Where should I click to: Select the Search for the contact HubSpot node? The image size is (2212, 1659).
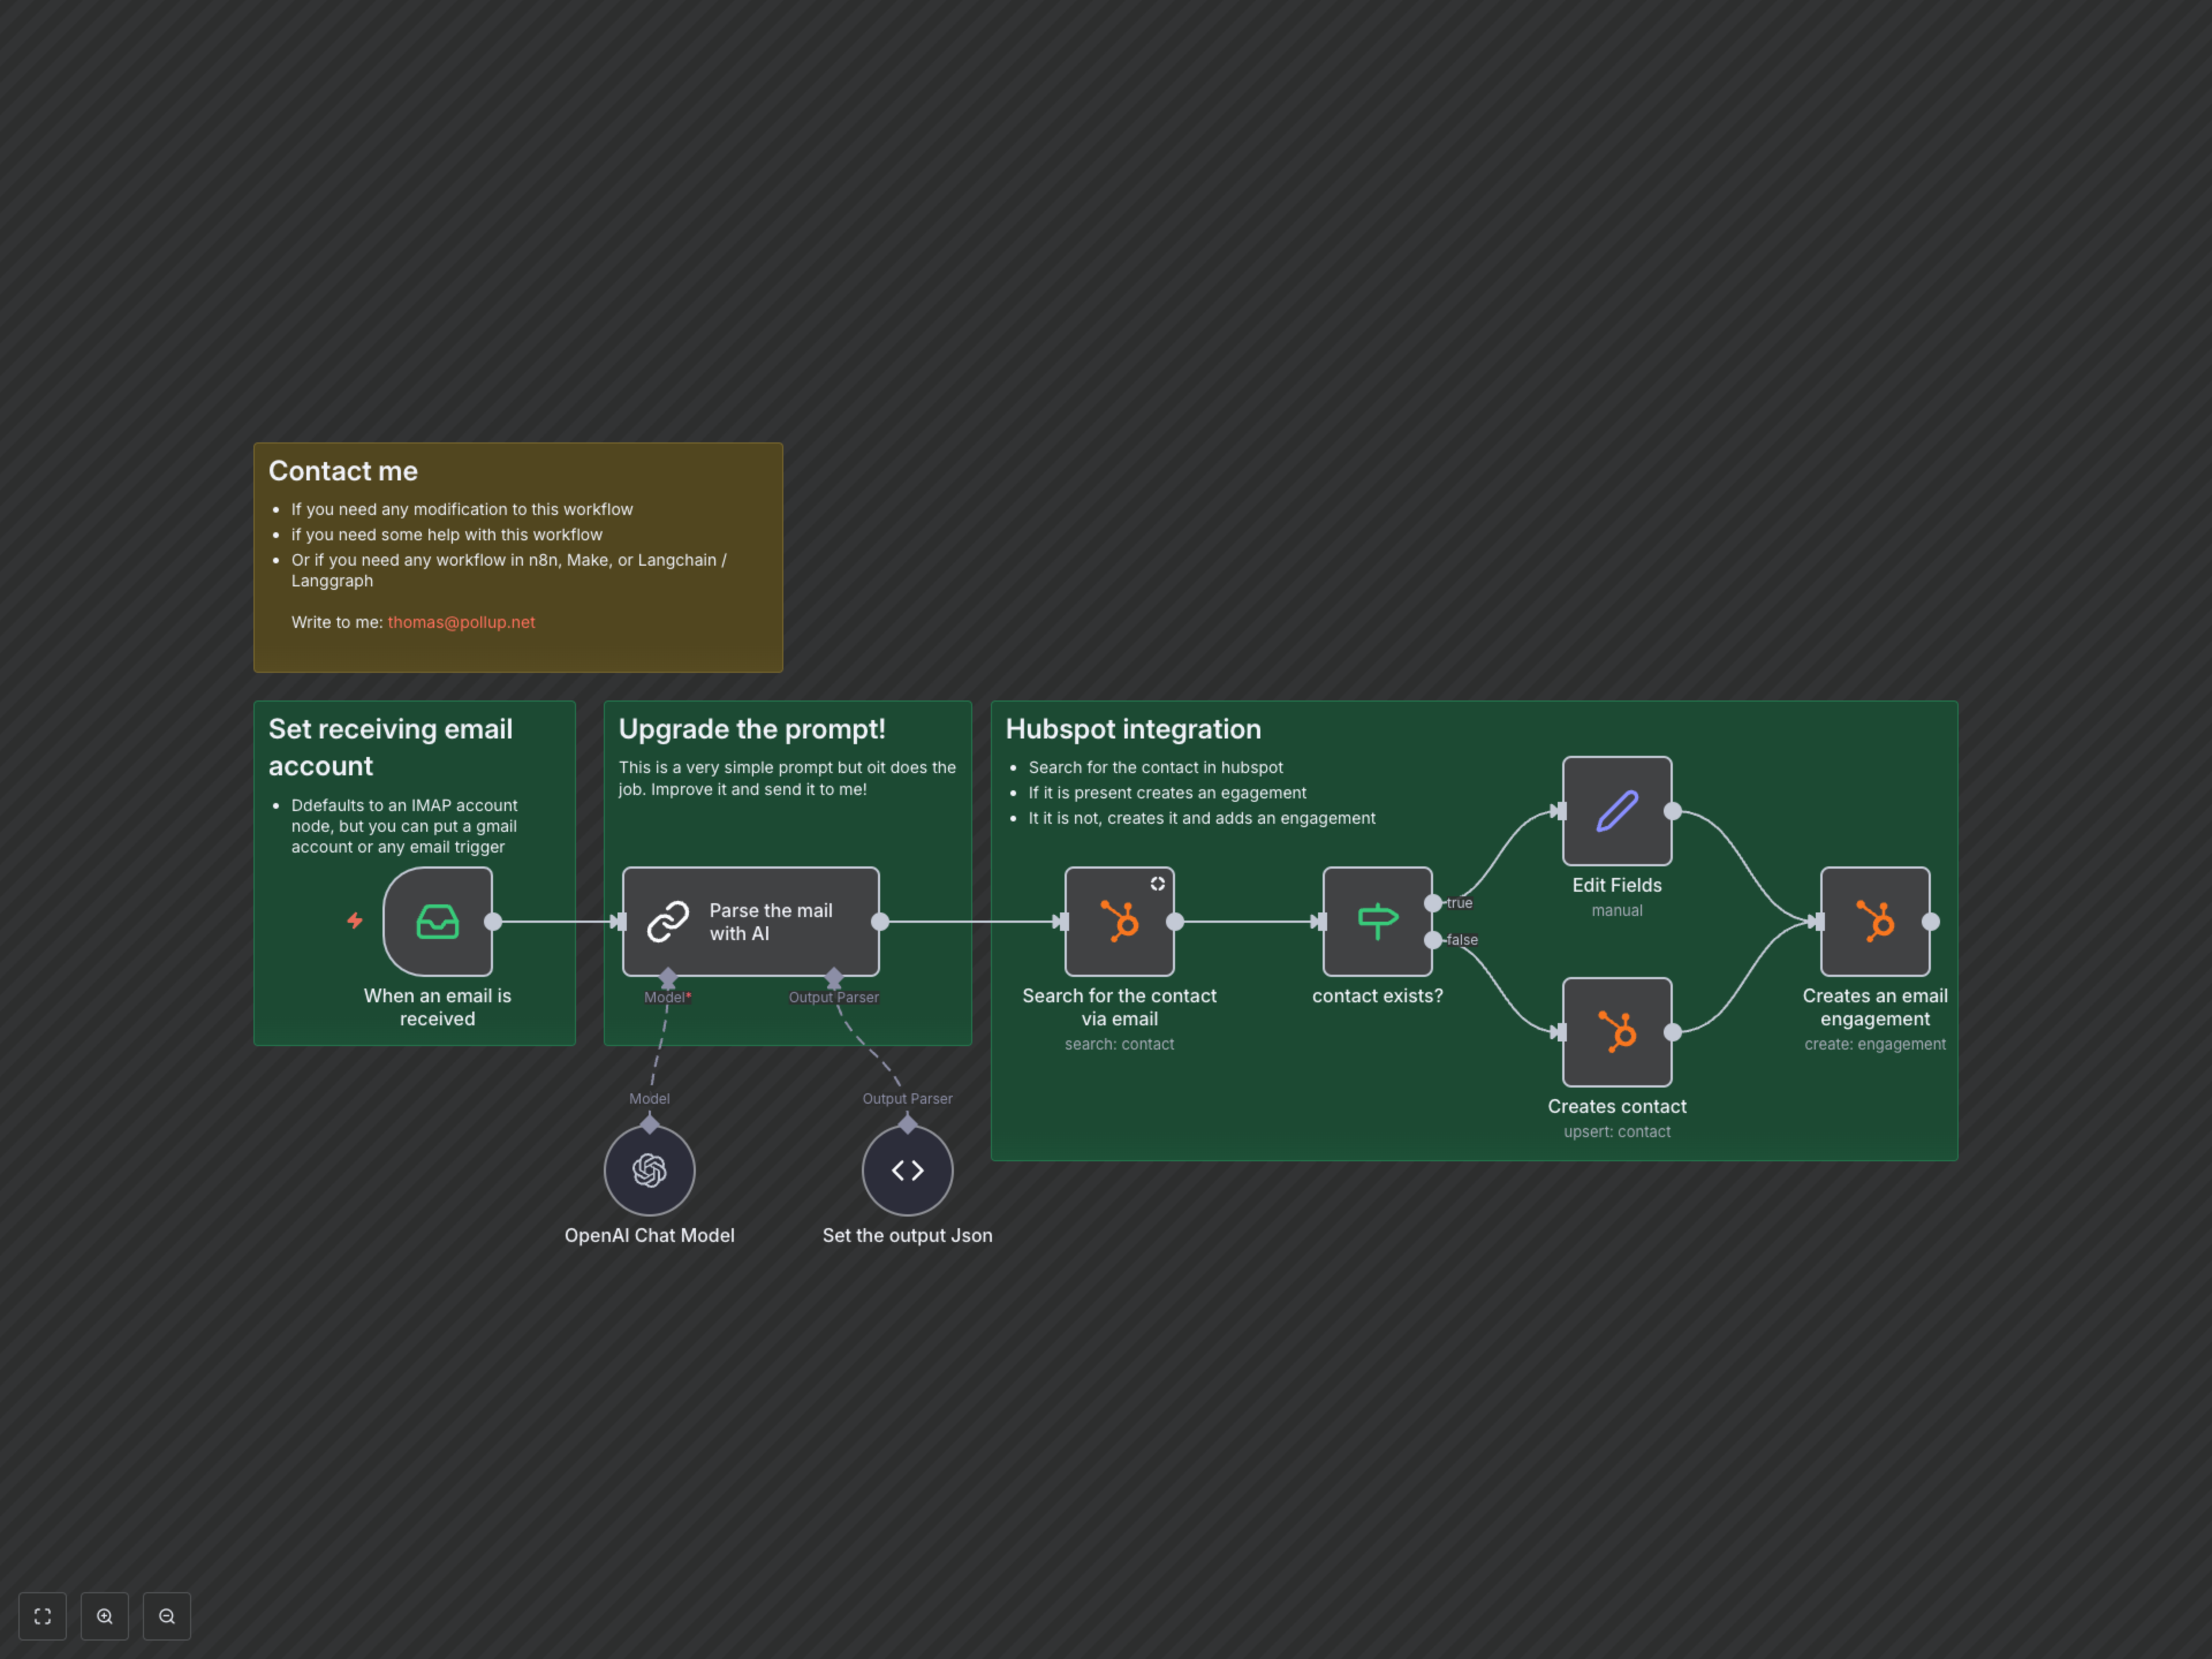point(1119,921)
